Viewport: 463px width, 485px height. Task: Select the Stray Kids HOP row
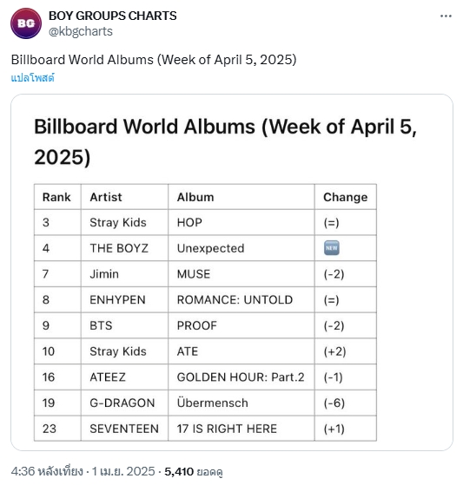[205, 223]
